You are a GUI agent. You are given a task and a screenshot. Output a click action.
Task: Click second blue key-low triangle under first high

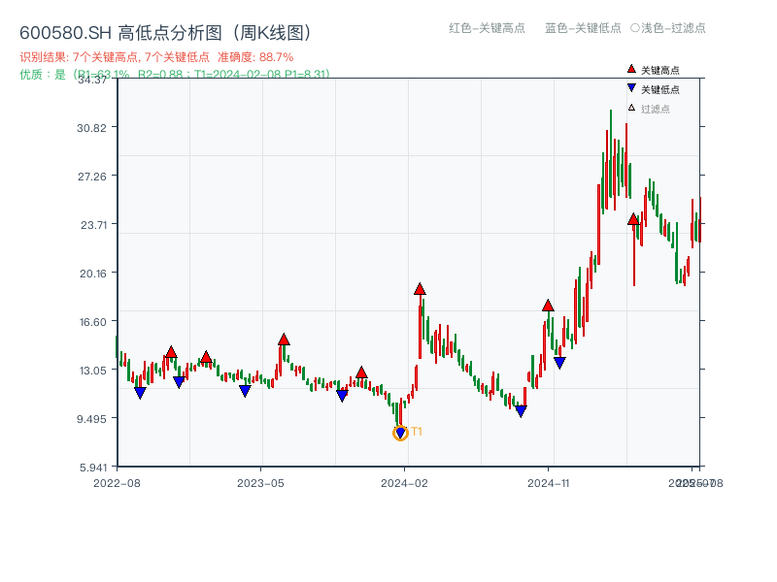(179, 382)
